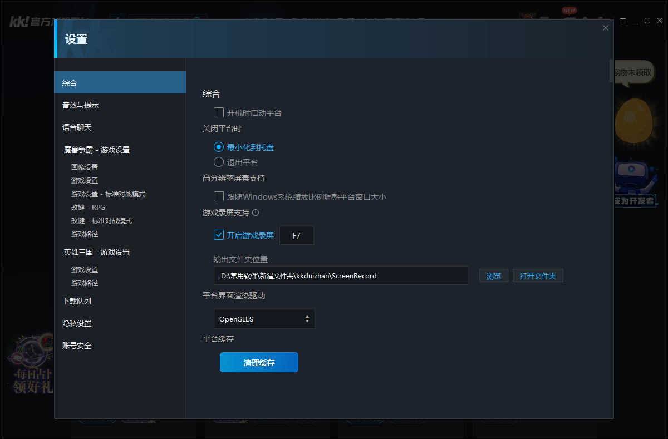Disable the 开启游戏录屏 checkbox
The image size is (668, 439).
(219, 235)
